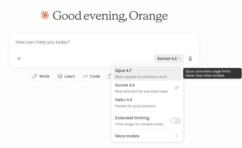The image size is (242, 148).
Task: Select the Opus 4.7 model option
Action: tap(147, 73)
